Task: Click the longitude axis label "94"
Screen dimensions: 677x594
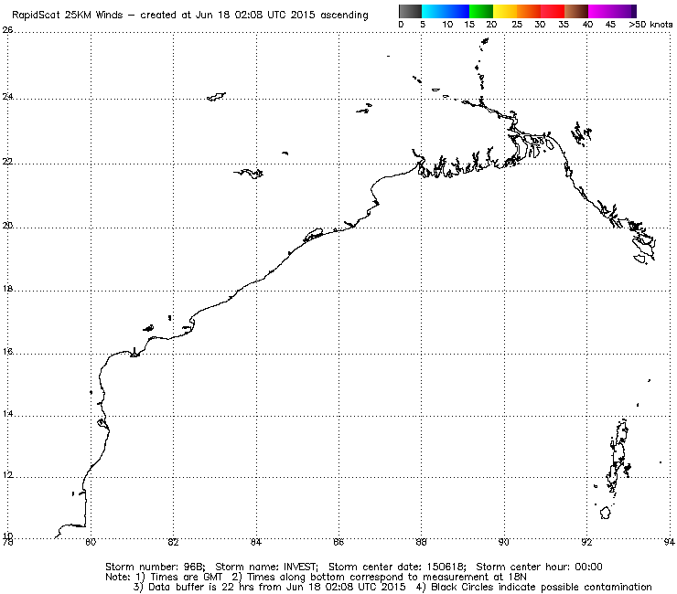Action: click(670, 542)
